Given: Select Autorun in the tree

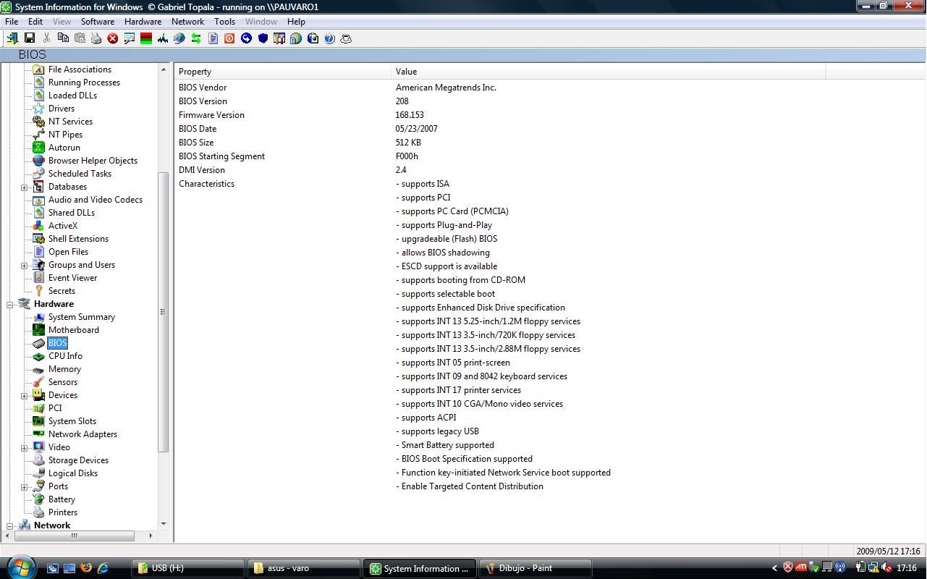Looking at the screenshot, I should [x=64, y=148].
